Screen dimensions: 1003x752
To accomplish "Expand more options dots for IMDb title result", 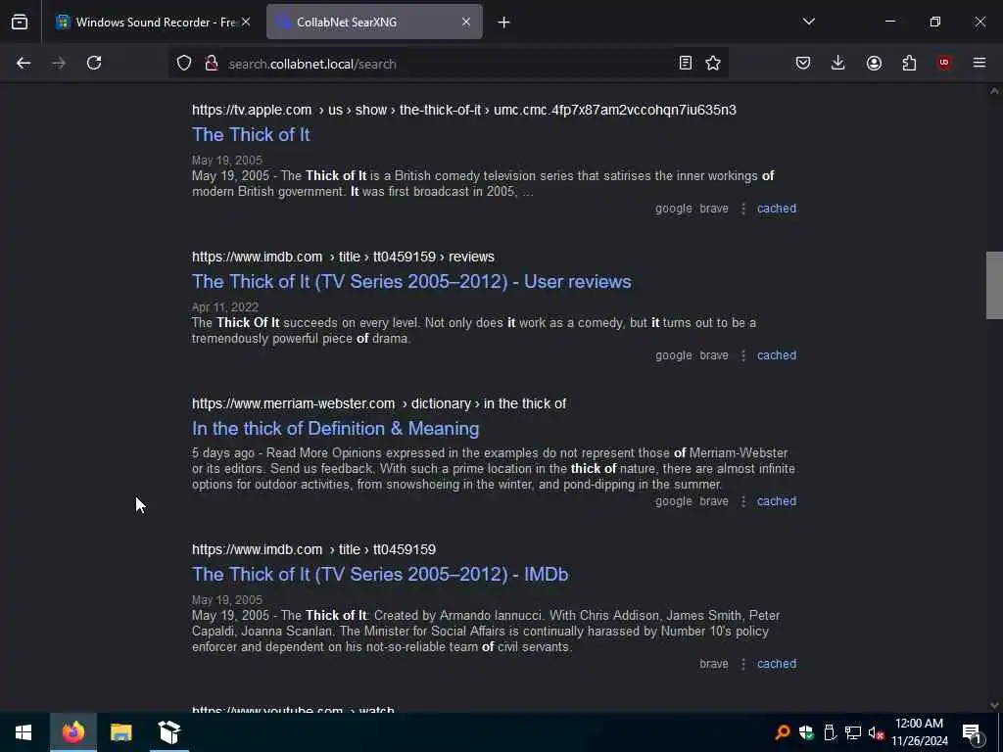I will [742, 664].
